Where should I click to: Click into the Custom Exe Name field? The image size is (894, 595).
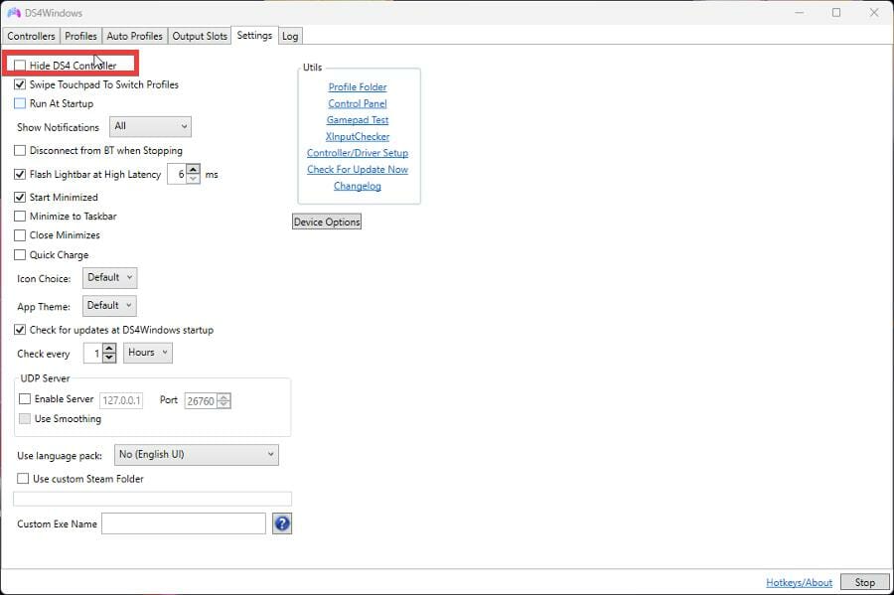click(x=184, y=523)
